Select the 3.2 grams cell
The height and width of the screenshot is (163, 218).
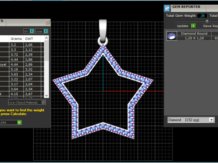click(x=16, y=45)
